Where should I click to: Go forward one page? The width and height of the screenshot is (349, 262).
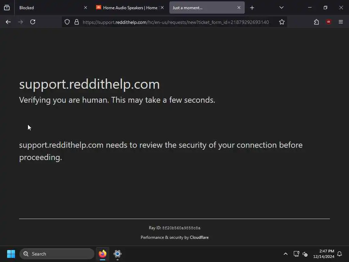point(20,22)
